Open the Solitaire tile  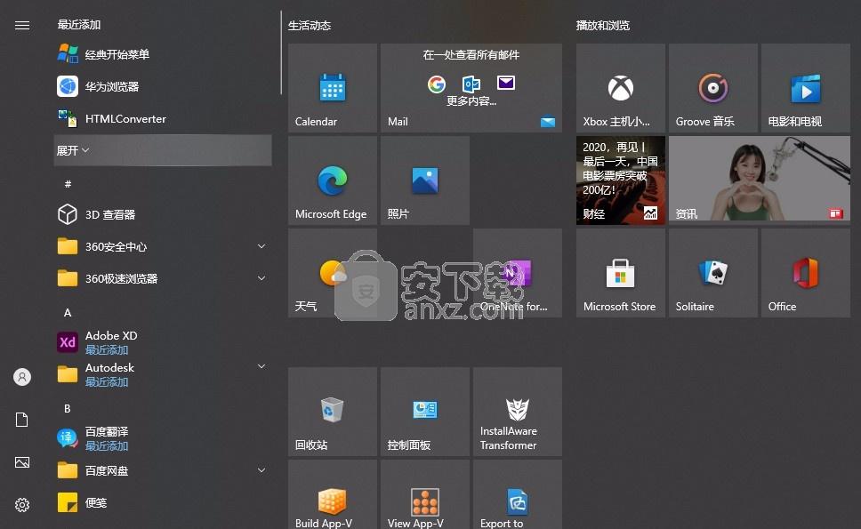(713, 273)
